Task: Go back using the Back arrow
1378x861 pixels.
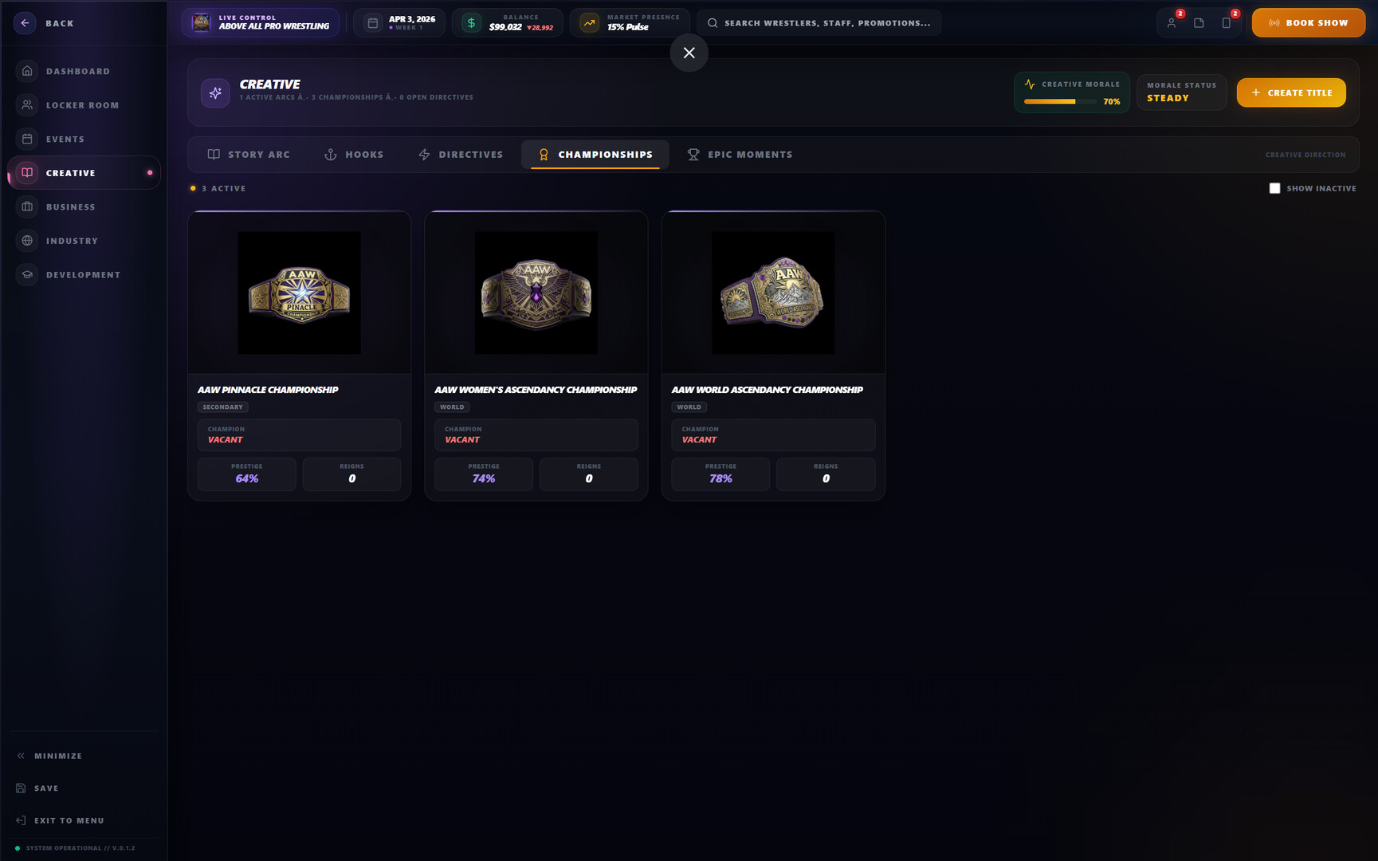Action: (x=25, y=23)
